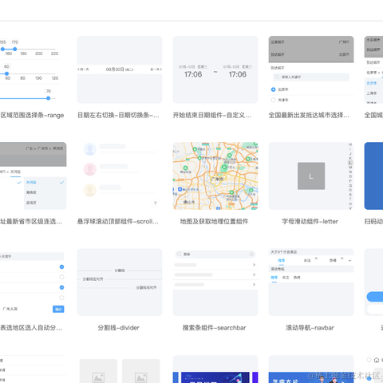Close the upper 关注 tab with its X
The image size is (383, 383).
tap(316, 259)
